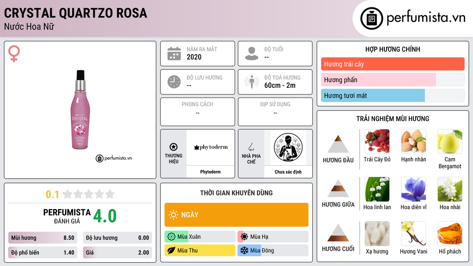Image resolution: width=473 pixels, height=266 pixels.
Task: Click the sillage value 60cm - 2m
Action: pos(280,85)
